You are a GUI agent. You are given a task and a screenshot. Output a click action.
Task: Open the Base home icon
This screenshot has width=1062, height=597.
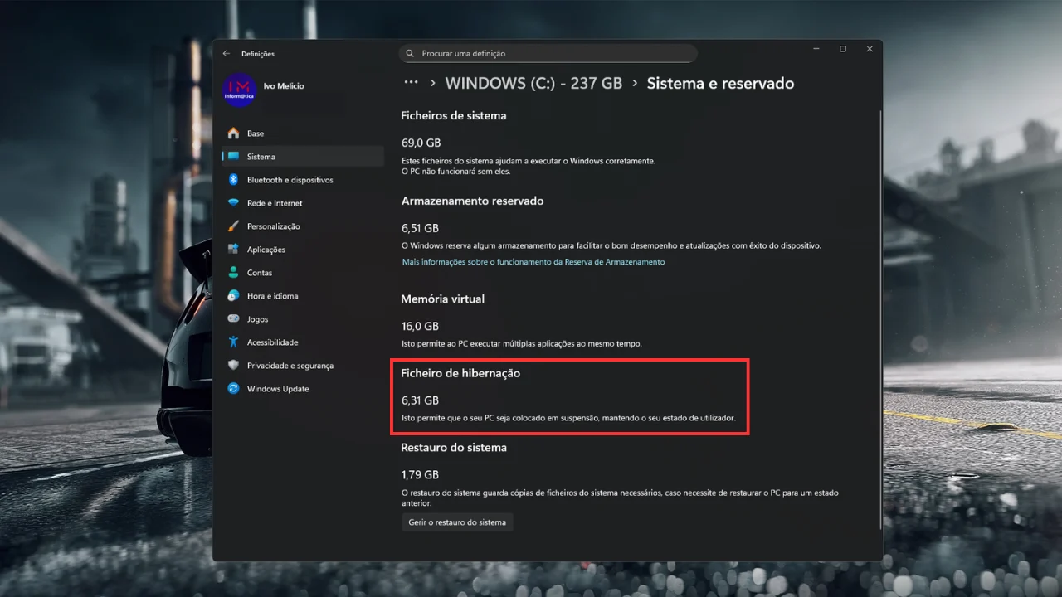coord(233,133)
